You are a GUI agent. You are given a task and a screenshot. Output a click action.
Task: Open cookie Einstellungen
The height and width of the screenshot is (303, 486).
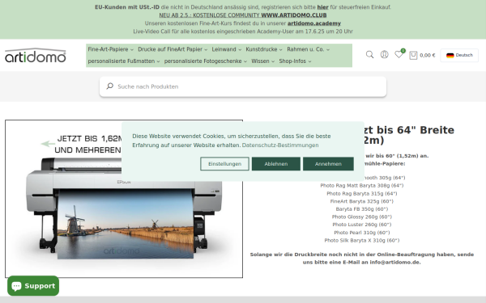[224, 164]
